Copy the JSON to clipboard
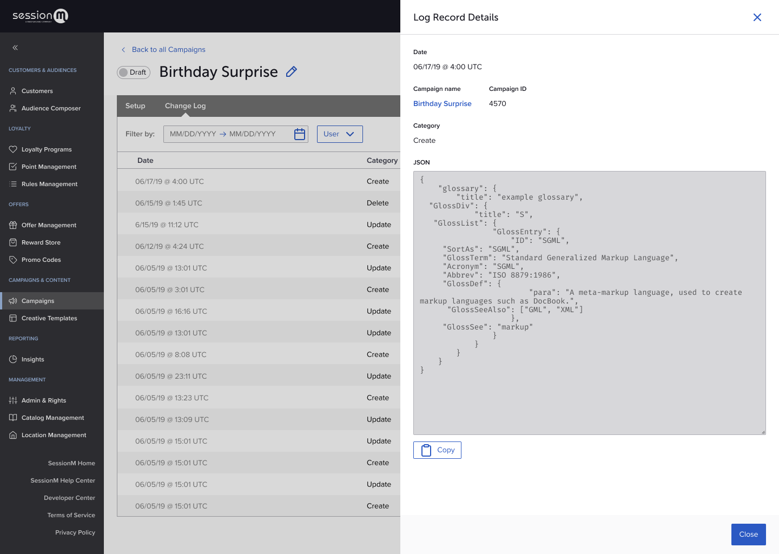 [x=437, y=450]
